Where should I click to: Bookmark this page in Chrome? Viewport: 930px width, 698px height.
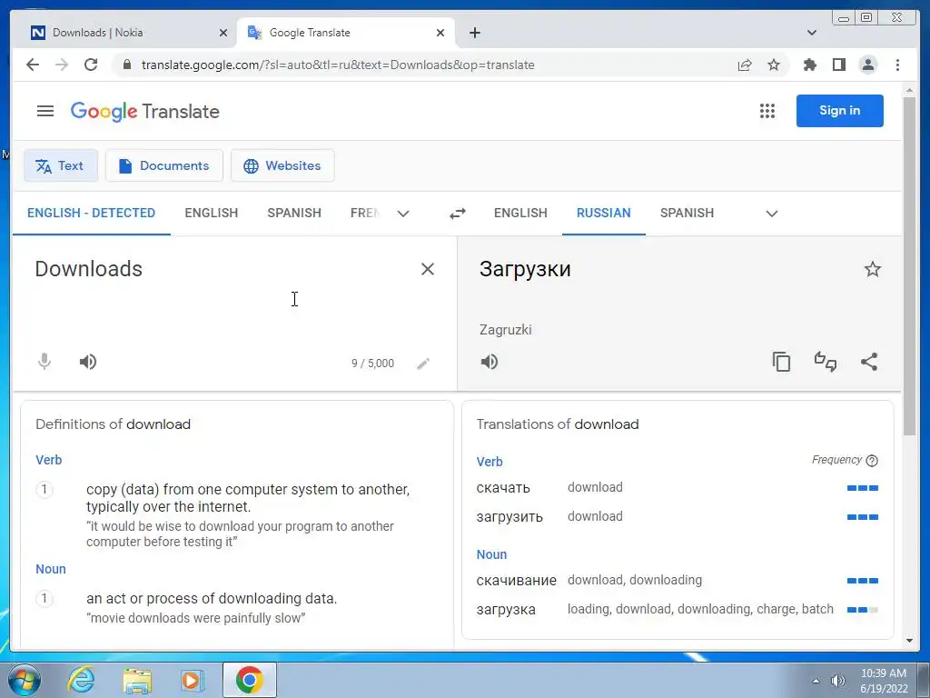(x=774, y=65)
